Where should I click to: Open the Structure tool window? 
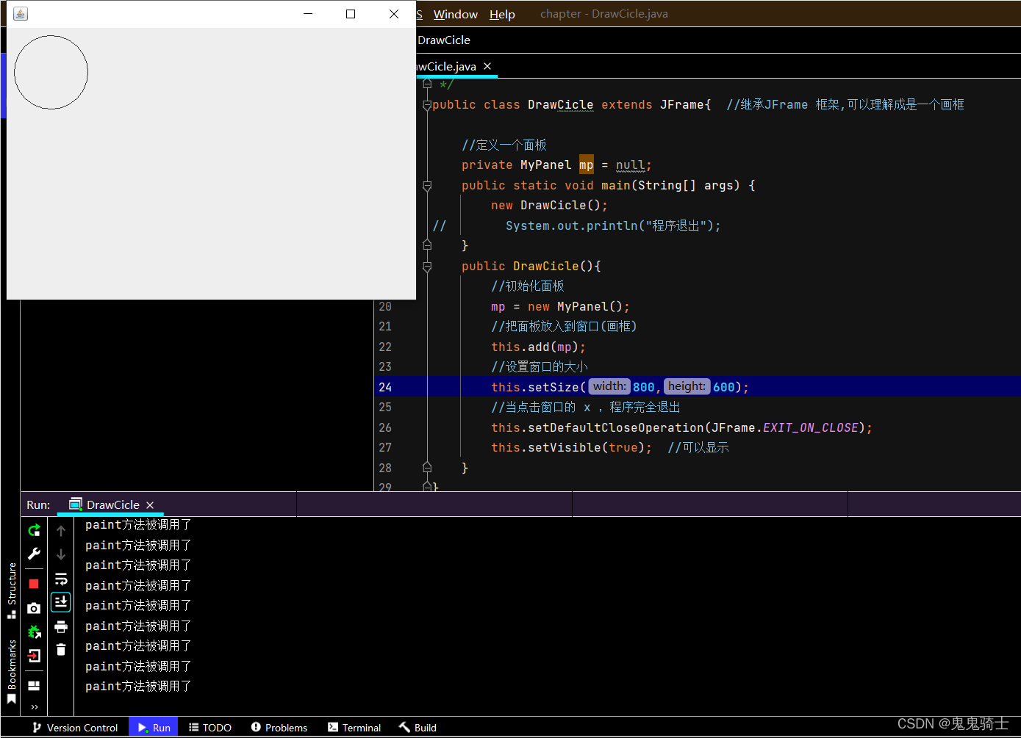pyautogui.click(x=11, y=590)
